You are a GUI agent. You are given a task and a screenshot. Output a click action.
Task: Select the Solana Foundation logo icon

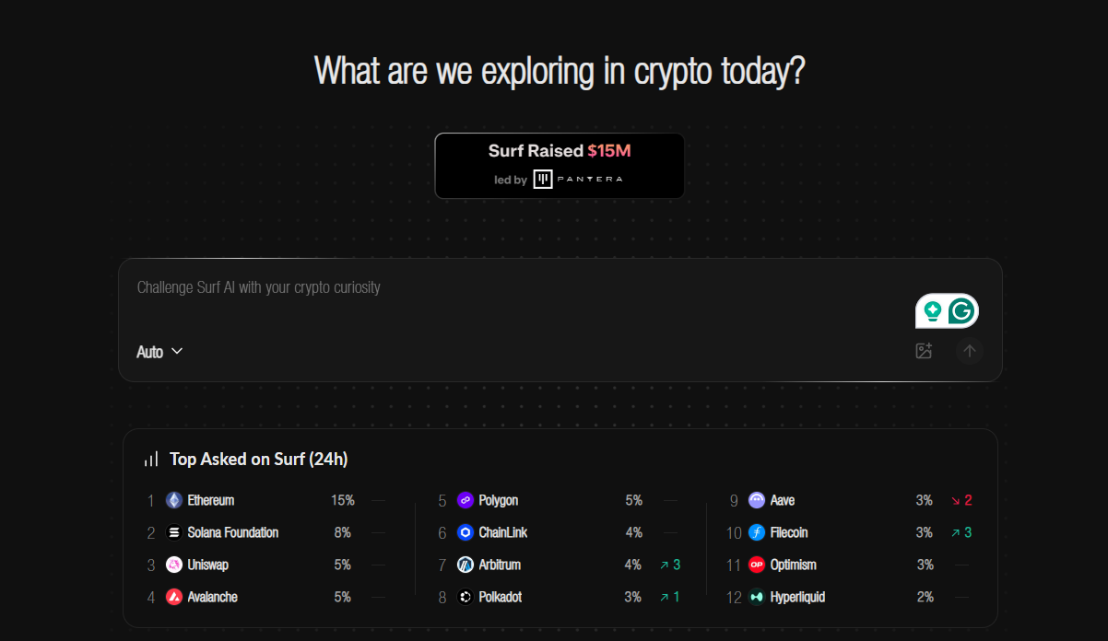pos(172,532)
